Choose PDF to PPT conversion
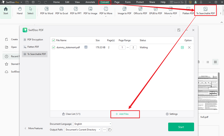 click(76, 11)
